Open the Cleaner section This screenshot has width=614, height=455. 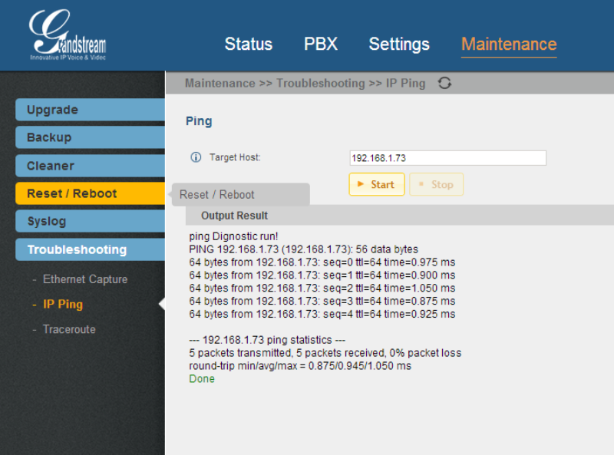[90, 166]
